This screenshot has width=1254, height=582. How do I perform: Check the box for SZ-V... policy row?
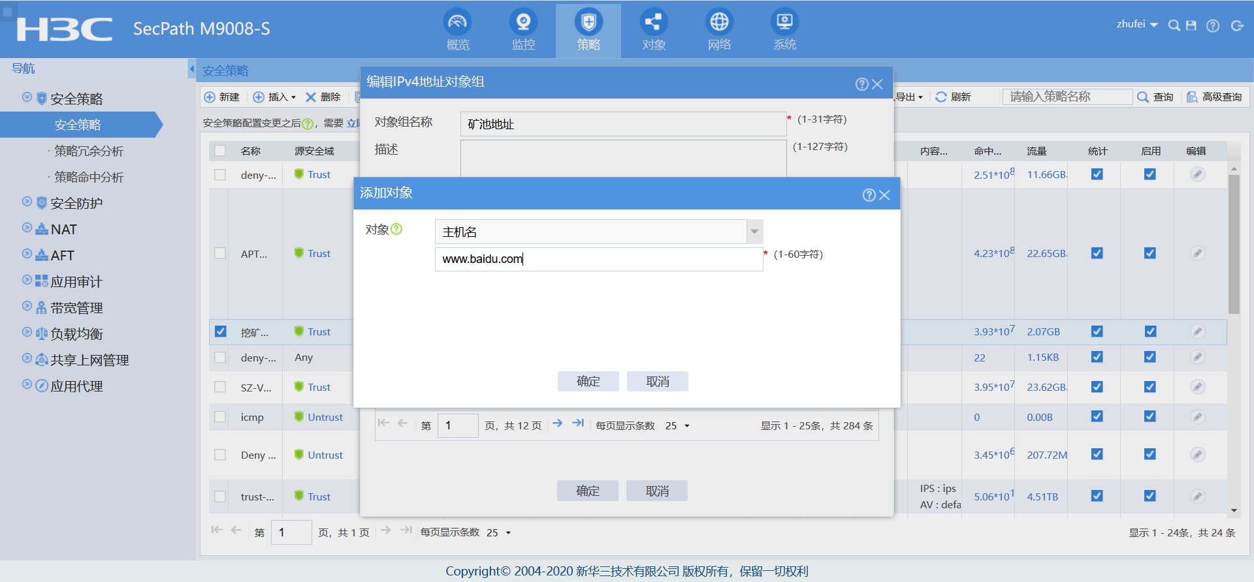[220, 387]
